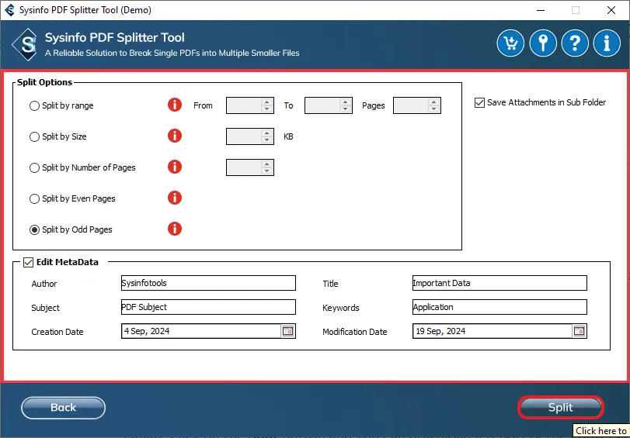Click info icon beside Split by range
The width and height of the screenshot is (630, 438).
175,105
